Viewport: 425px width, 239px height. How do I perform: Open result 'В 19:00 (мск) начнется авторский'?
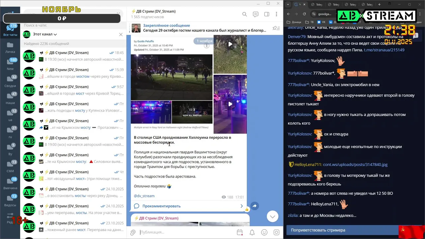pyautogui.click(x=73, y=141)
